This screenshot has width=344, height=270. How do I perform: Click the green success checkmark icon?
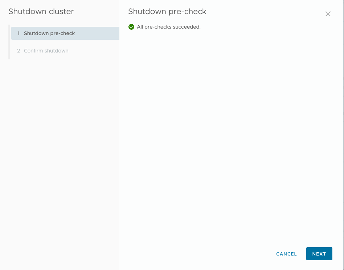131,27
